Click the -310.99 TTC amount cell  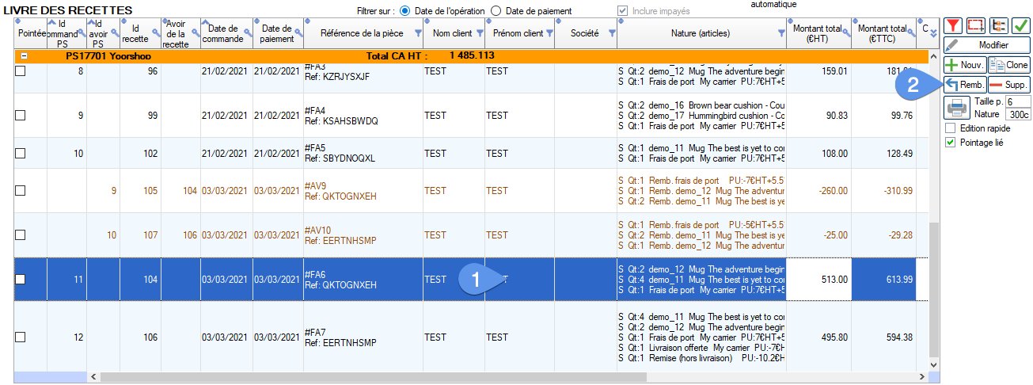(x=883, y=191)
